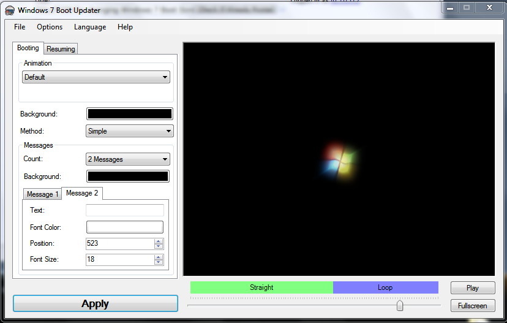Viewport: 507px width, 323px height.
Task: Click the message Text input field
Action: [x=125, y=210]
